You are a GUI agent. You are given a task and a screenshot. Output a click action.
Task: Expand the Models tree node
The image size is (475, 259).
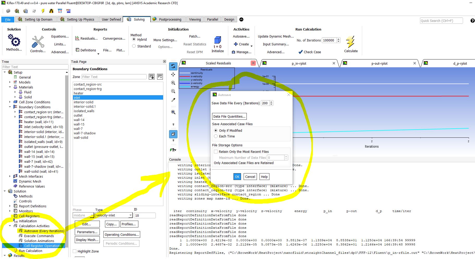10,82
